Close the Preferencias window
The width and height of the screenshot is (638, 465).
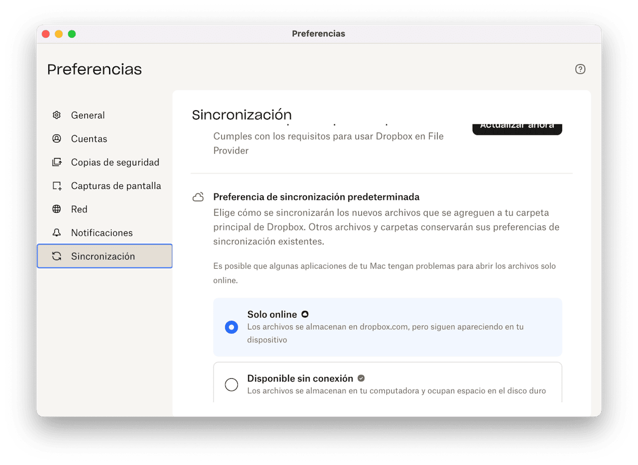(46, 34)
